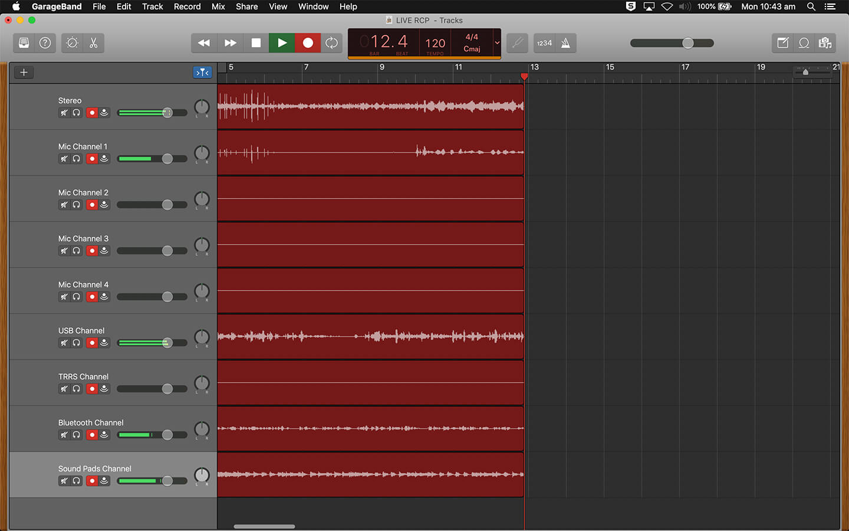
Task: Expand the LCD display mode dropdown arrow
Action: point(497,43)
